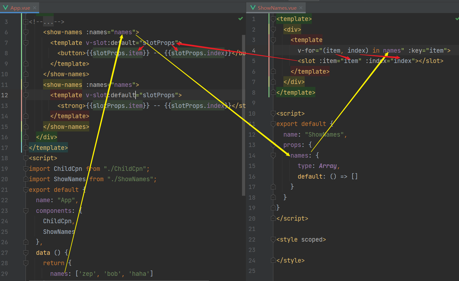Click line number 4 in ShowNames.vue gutter
The width and height of the screenshot is (459, 281).
(x=254, y=50)
